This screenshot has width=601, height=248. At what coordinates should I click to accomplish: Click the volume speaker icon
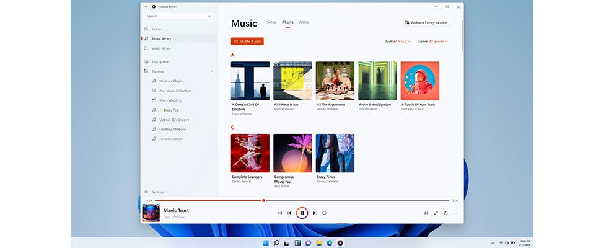coord(426,213)
